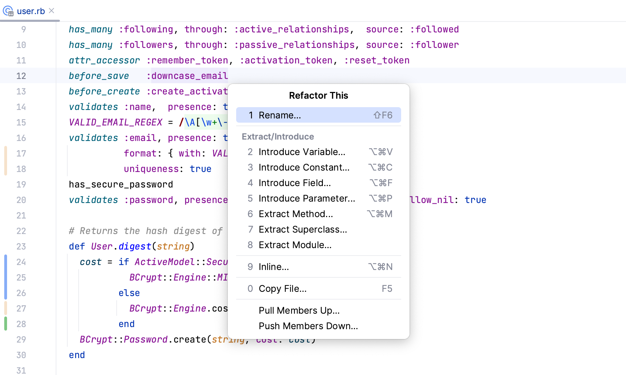
Task: Click line number 15 in the gutter
Action: click(x=21, y=122)
